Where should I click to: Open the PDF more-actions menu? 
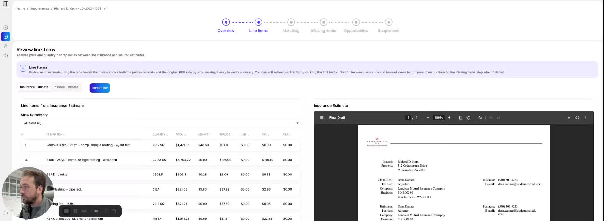click(x=586, y=118)
